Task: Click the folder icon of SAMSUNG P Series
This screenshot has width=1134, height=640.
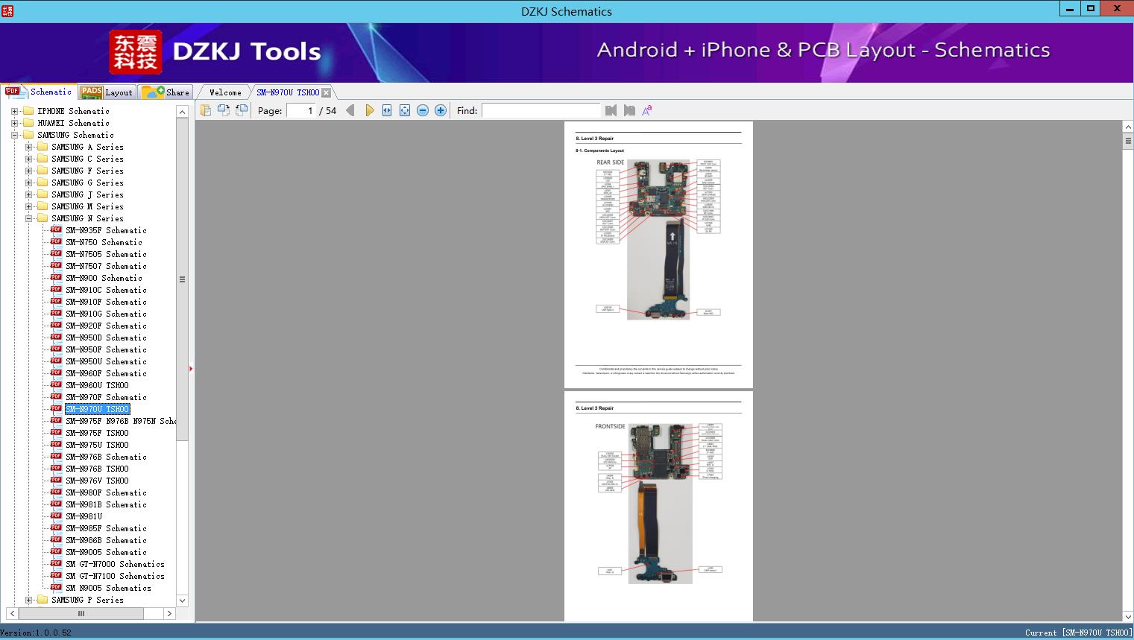Action: (42, 600)
